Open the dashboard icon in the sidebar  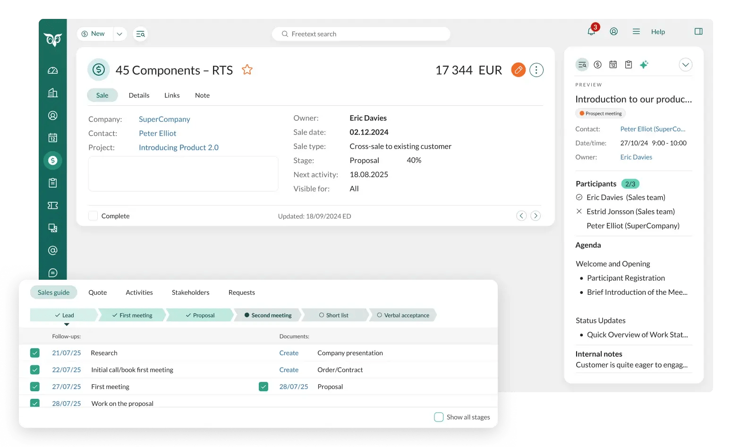(53, 70)
